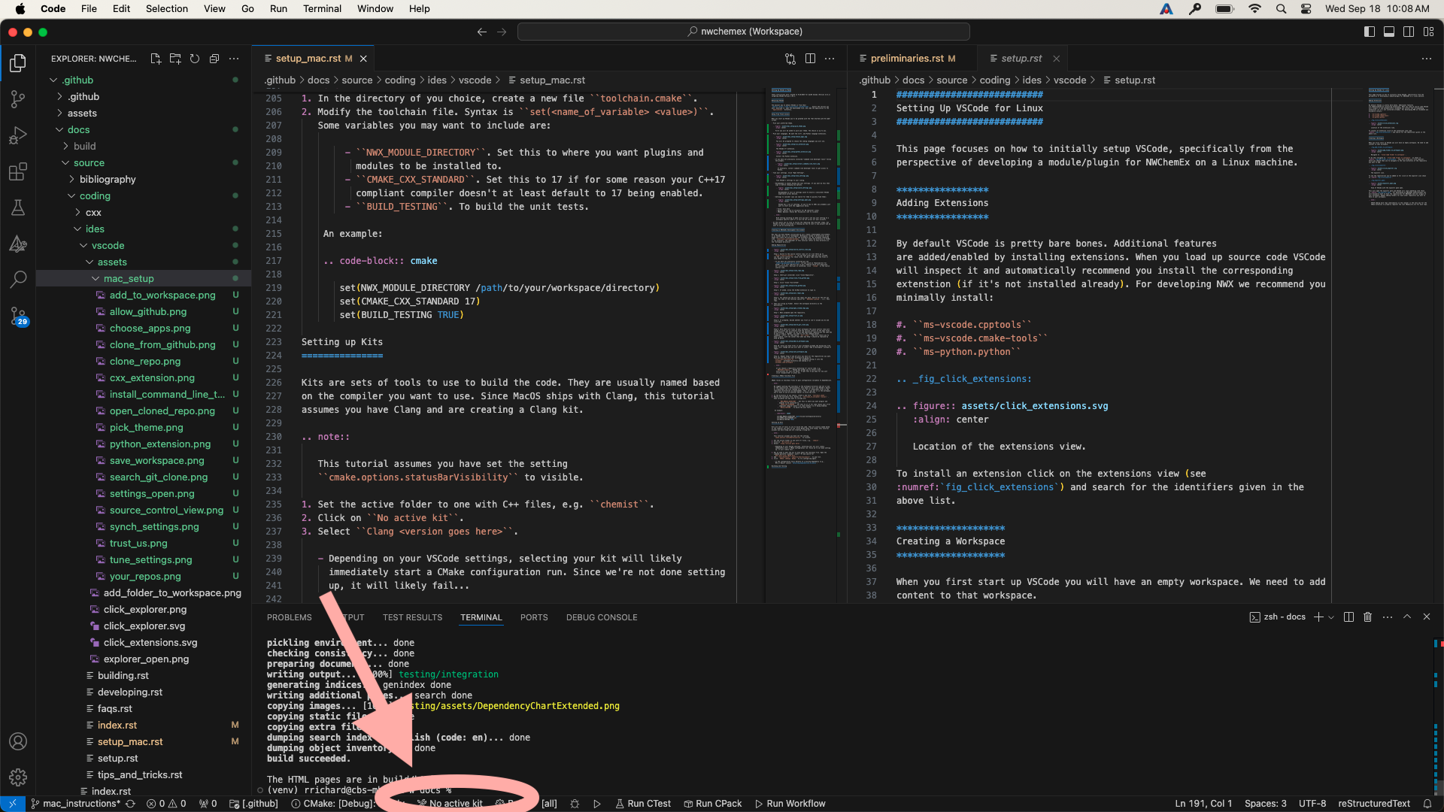This screenshot has height=812, width=1444.
Task: Go forward with the navigation arrow
Action: click(502, 32)
